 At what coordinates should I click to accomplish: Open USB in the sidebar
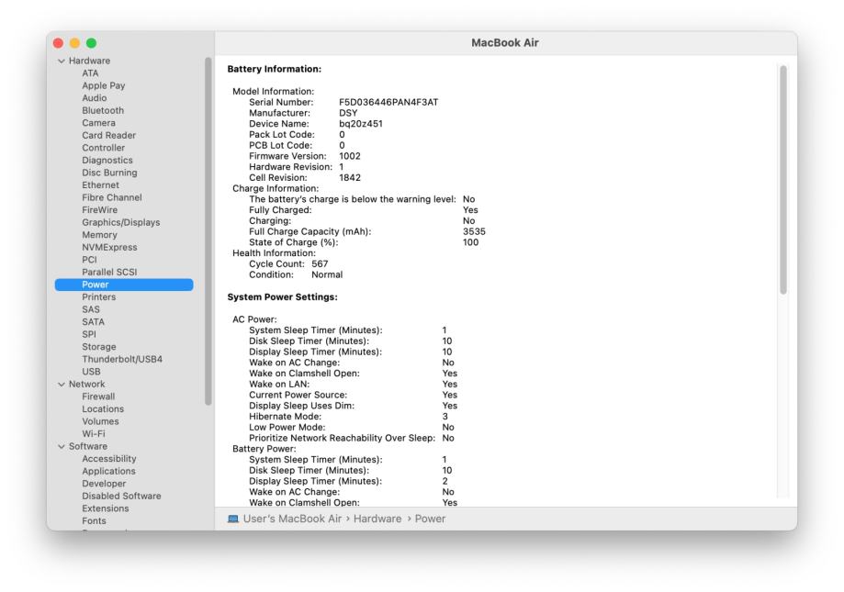[91, 372]
